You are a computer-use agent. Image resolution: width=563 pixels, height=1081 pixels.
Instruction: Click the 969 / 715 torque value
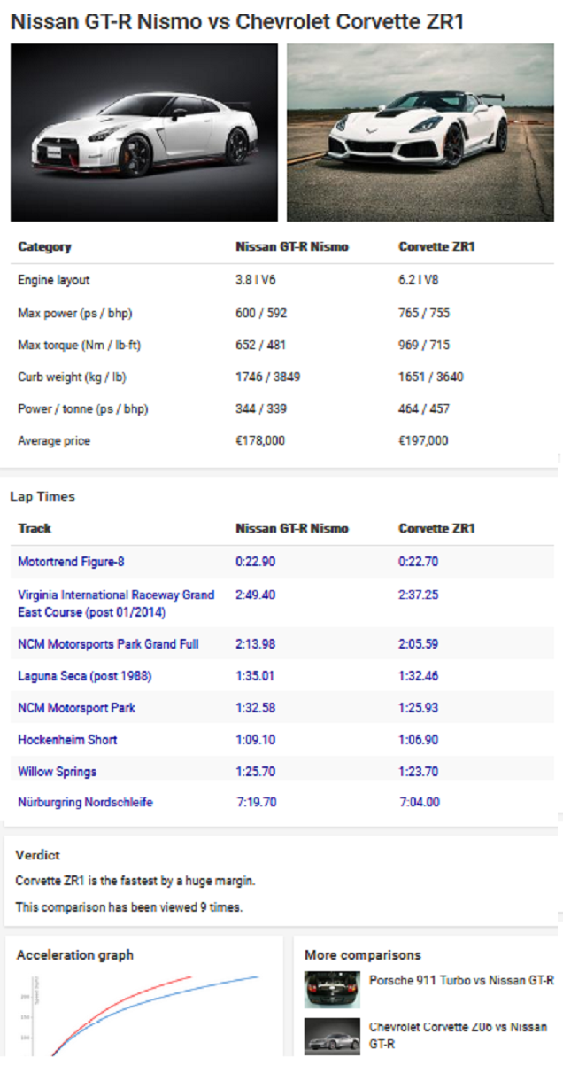click(425, 345)
